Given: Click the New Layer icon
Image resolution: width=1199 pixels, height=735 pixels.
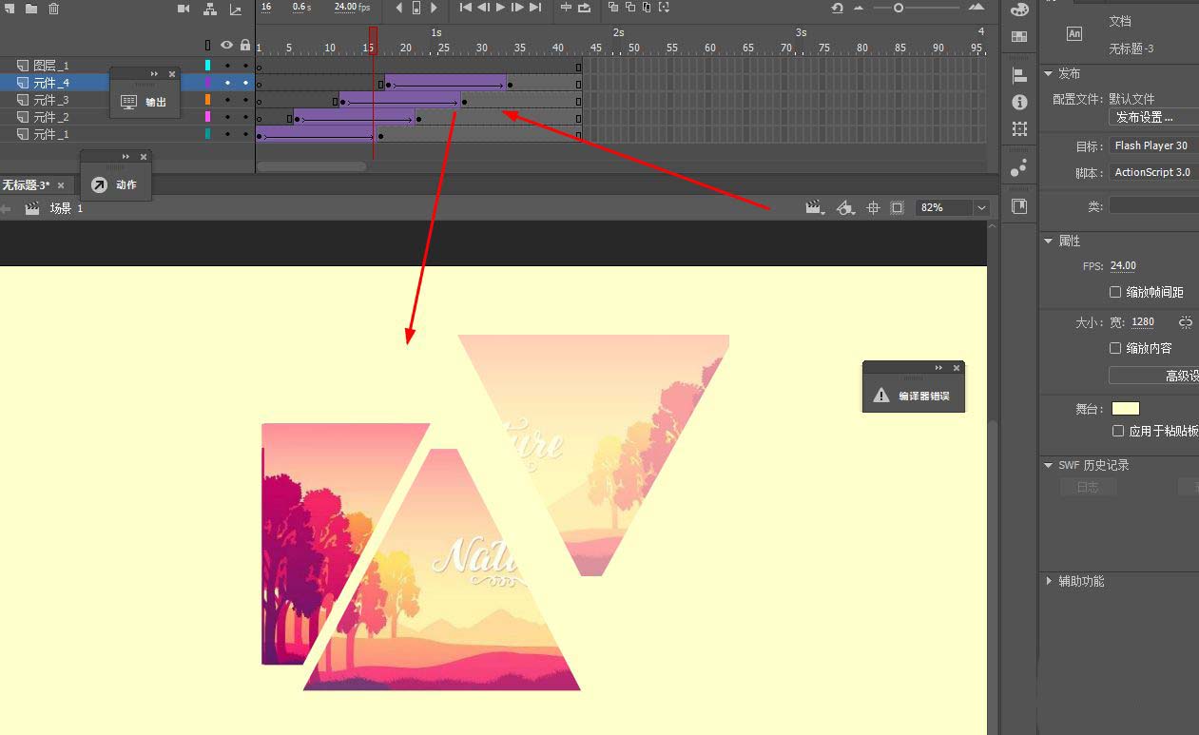Looking at the screenshot, I should coord(9,9).
